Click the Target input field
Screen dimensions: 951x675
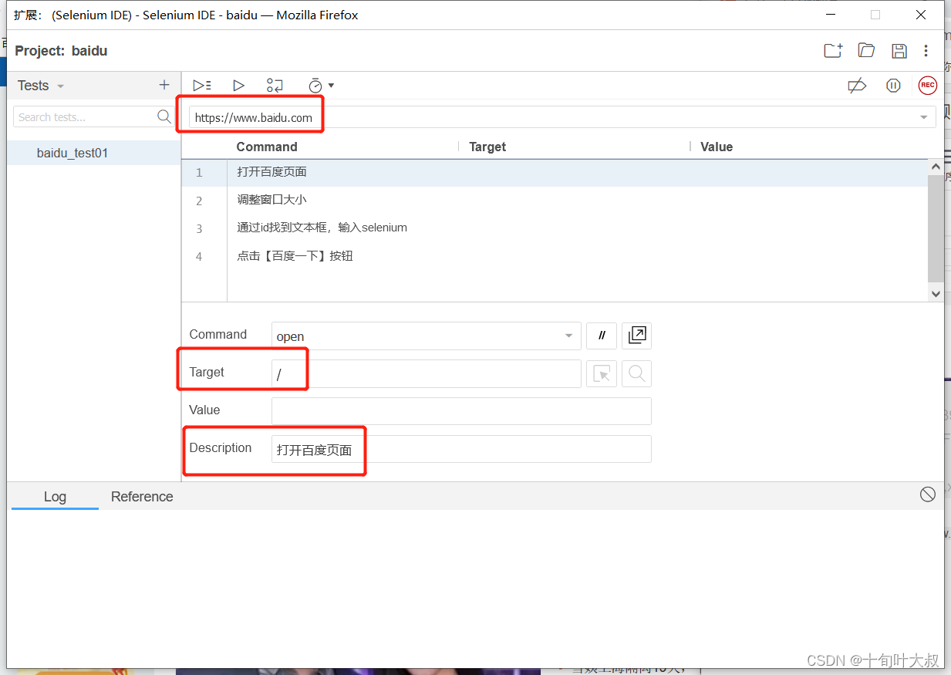click(x=427, y=373)
